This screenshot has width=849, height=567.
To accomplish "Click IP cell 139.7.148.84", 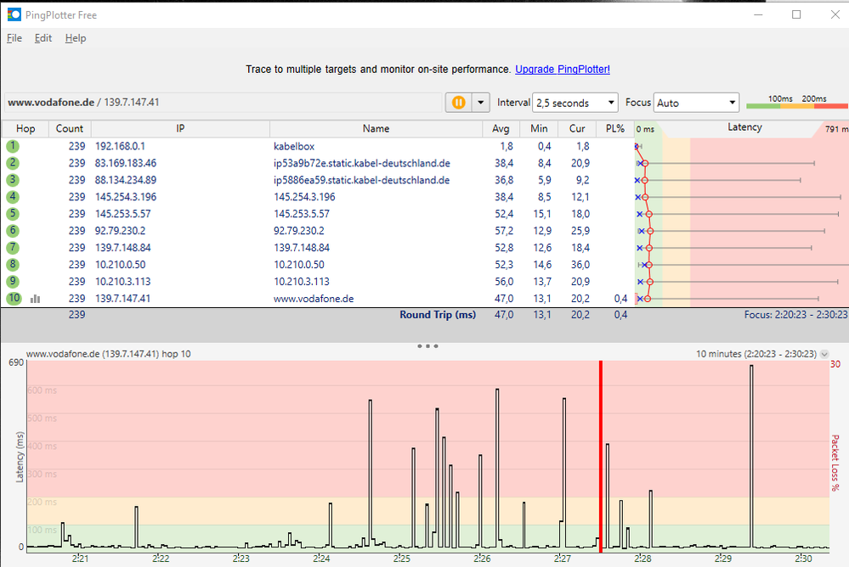I will coord(123,247).
